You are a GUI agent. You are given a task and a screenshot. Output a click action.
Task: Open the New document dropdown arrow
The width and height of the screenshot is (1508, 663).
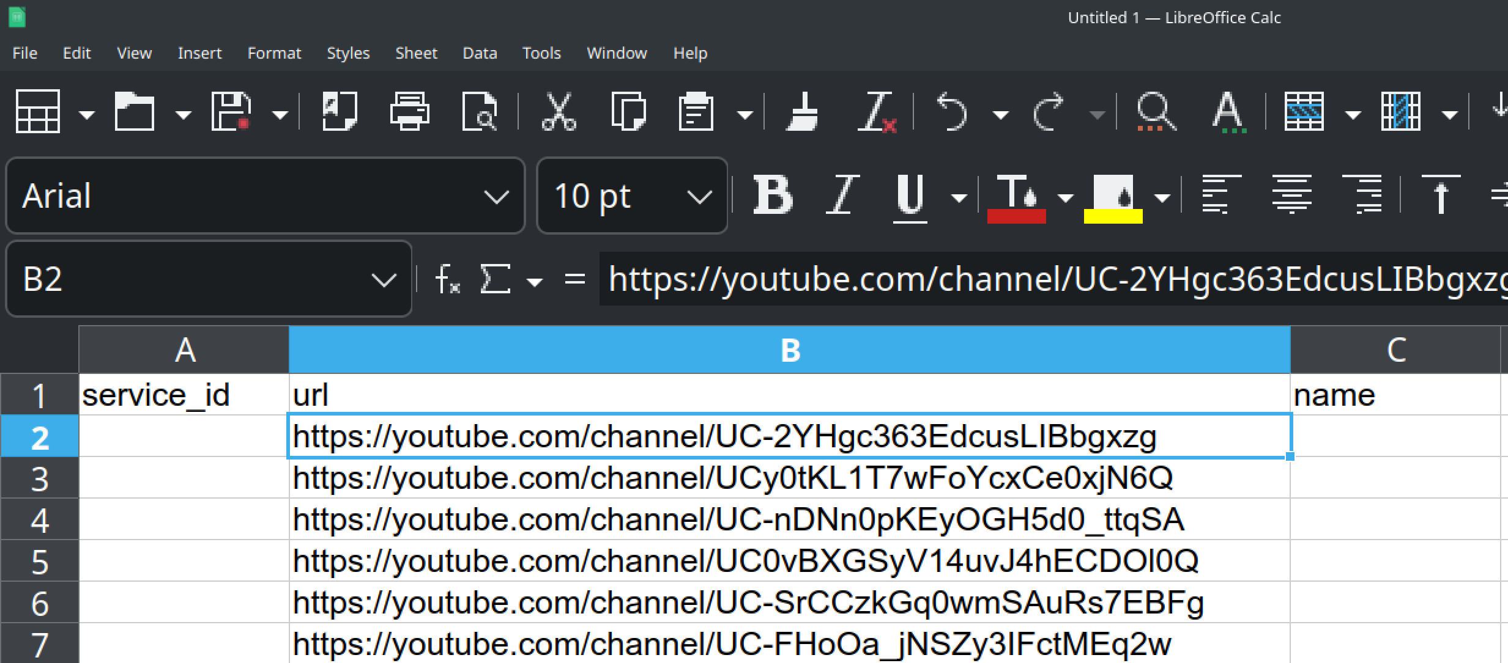pos(87,114)
